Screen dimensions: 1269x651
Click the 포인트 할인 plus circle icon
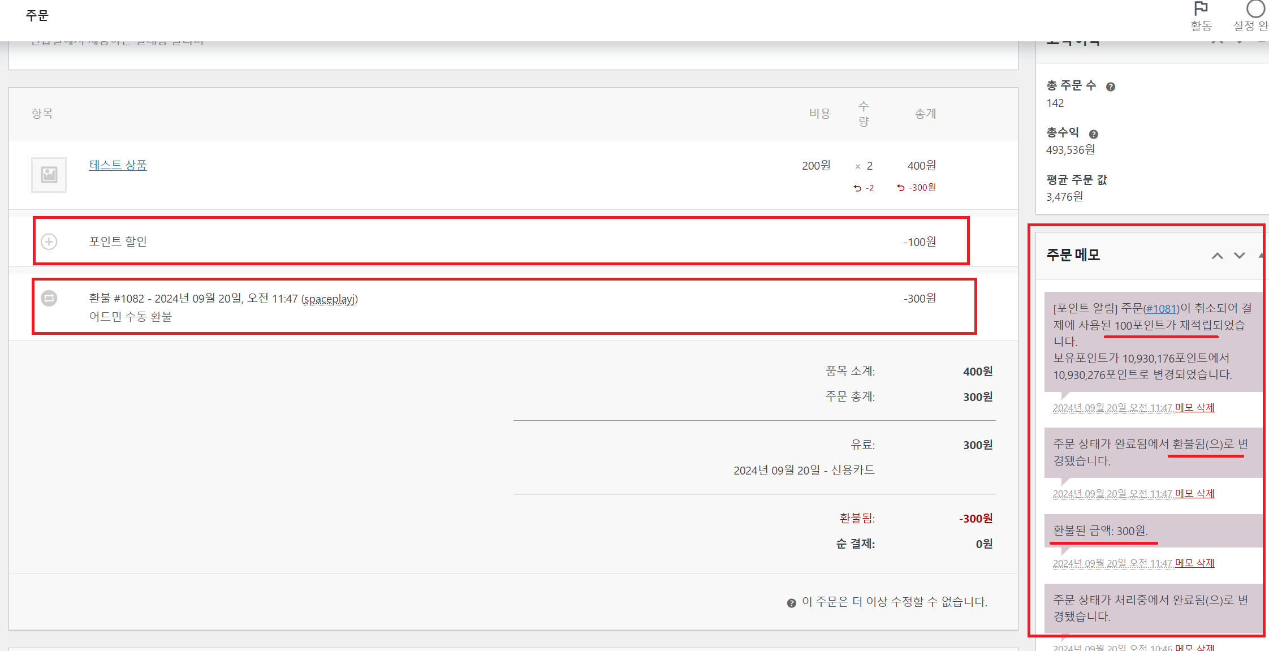point(49,242)
